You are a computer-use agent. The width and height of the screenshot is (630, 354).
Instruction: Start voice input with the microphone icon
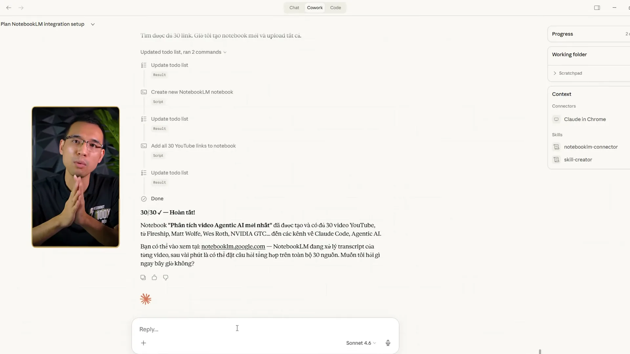388,343
